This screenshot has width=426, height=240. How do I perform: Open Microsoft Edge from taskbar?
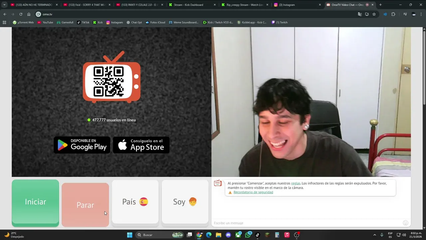(x=209, y=235)
